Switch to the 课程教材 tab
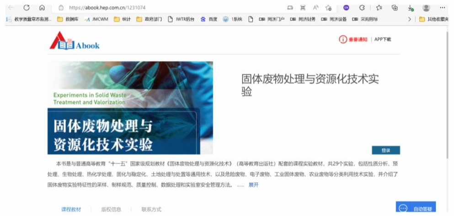This screenshot has height=216, width=454. pos(71,209)
